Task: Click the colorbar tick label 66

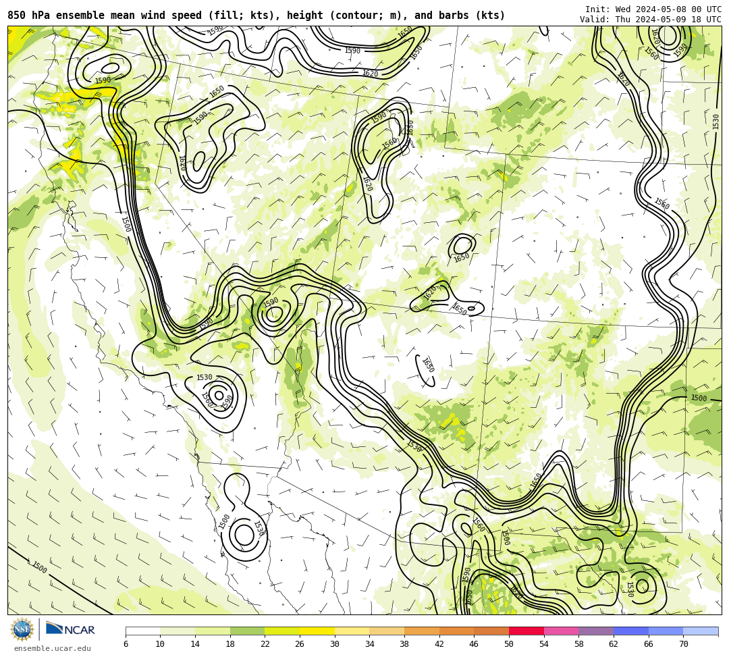Action: (649, 644)
